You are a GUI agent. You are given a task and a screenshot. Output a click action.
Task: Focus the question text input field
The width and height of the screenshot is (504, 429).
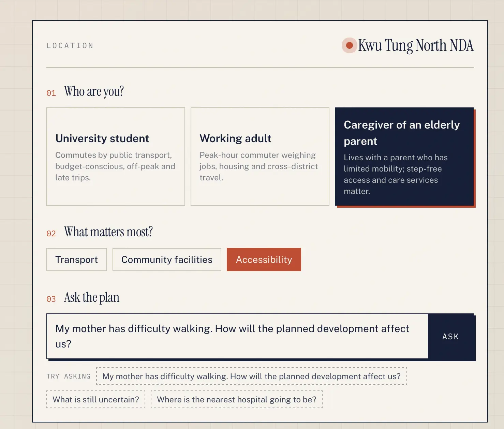237,336
